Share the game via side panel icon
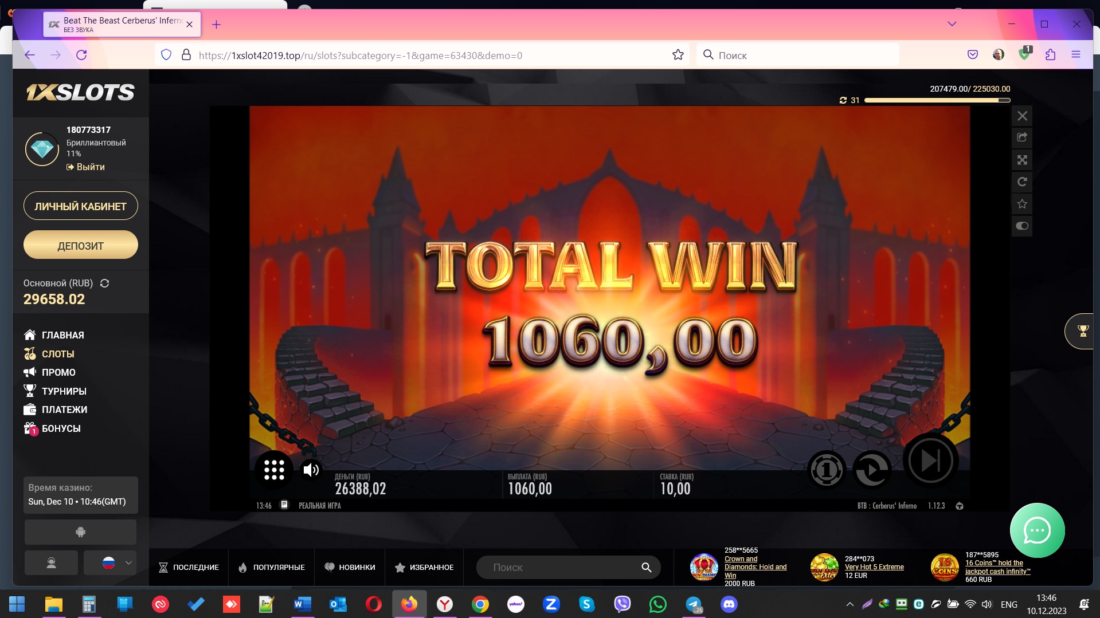This screenshot has height=618, width=1100. [1022, 137]
